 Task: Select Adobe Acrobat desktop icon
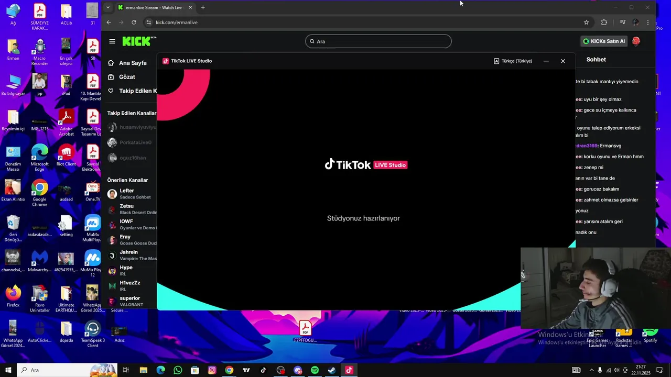[66, 123]
